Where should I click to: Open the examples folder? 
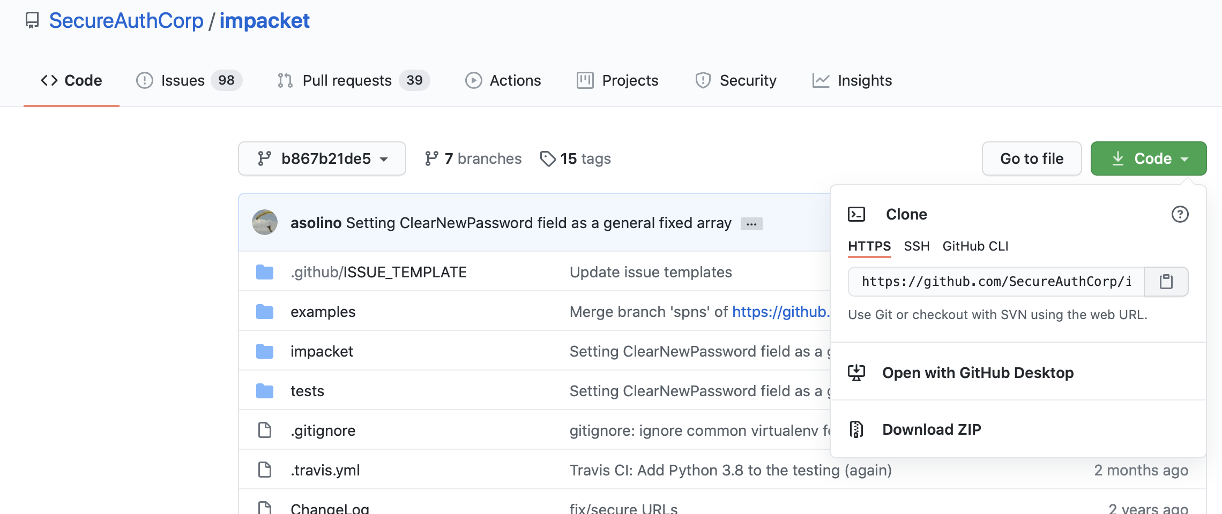point(323,312)
